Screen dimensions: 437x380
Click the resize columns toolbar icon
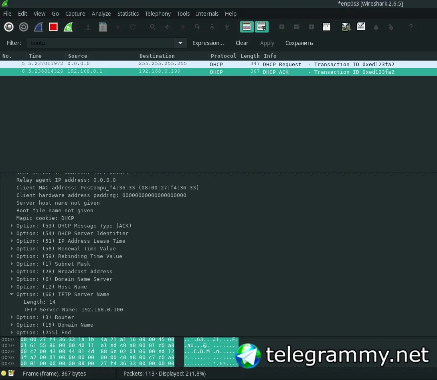(327, 27)
